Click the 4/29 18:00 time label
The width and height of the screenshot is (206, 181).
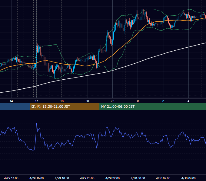click(x=62, y=178)
